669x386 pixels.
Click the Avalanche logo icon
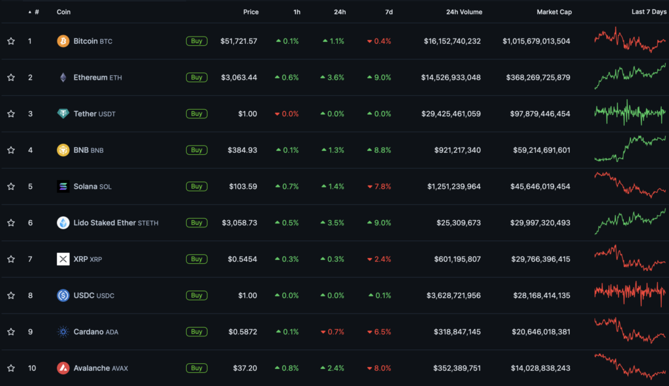click(x=63, y=368)
